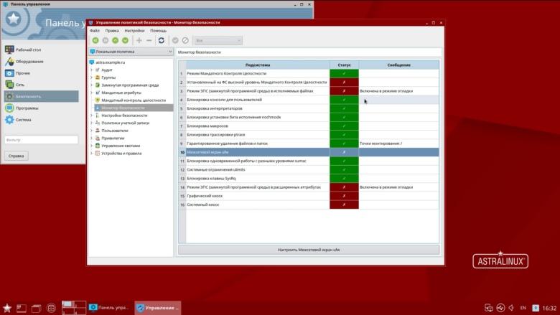
Task: Click the Справка button in Control Panel
Action: pyautogui.click(x=16, y=156)
